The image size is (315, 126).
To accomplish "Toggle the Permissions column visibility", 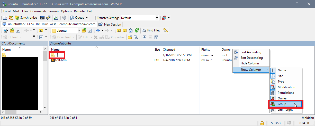I will pos(286,93).
